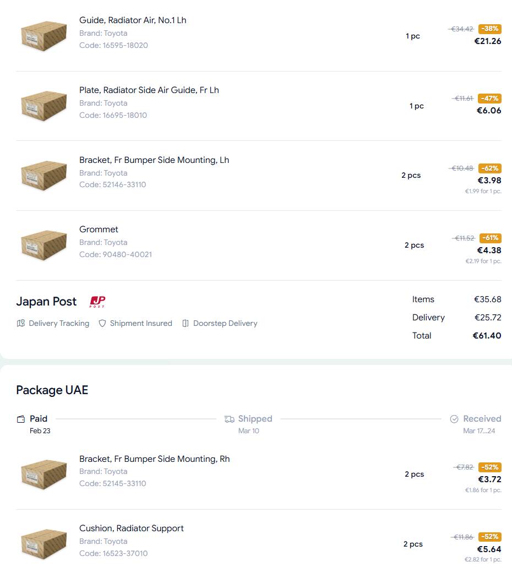Click the Paid wallet status icon
Image resolution: width=512 pixels, height=578 pixels.
[x=21, y=419]
